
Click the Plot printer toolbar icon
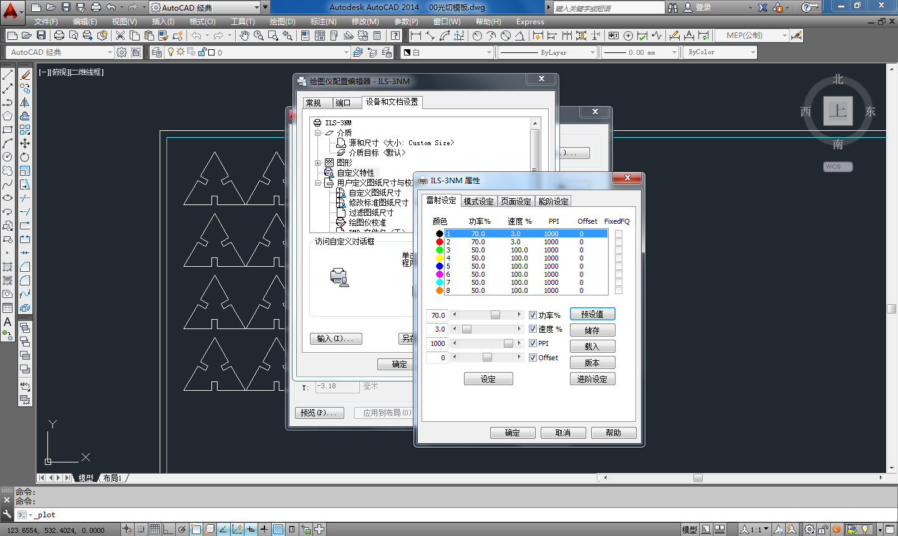pyautogui.click(x=59, y=36)
